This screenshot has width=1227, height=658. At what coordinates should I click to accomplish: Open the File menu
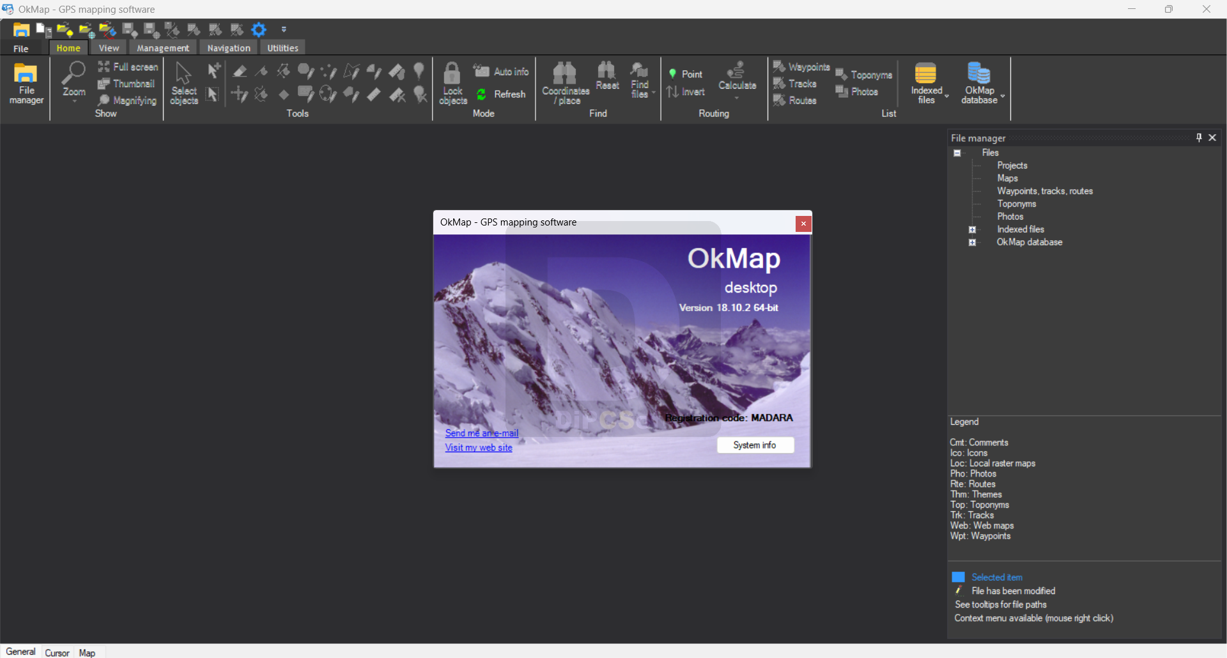21,49
